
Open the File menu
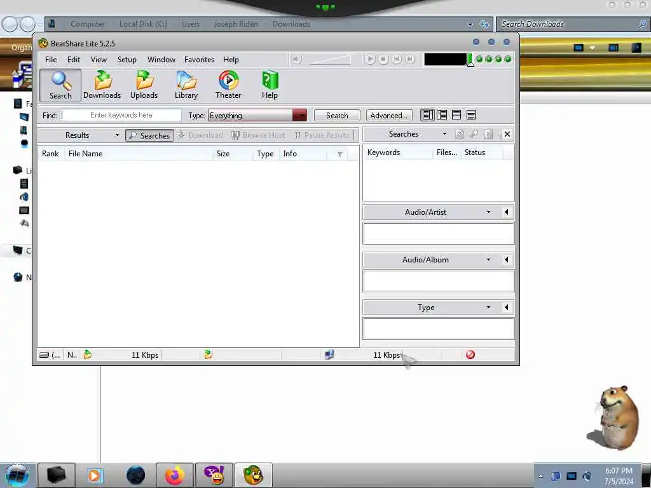51,60
